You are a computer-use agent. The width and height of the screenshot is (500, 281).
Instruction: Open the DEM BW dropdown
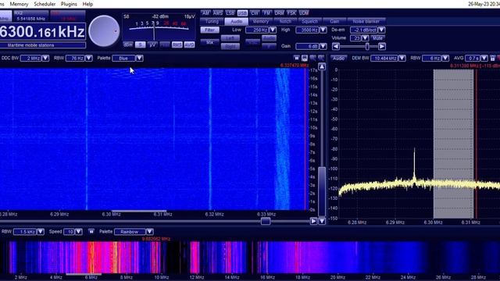[402, 59]
